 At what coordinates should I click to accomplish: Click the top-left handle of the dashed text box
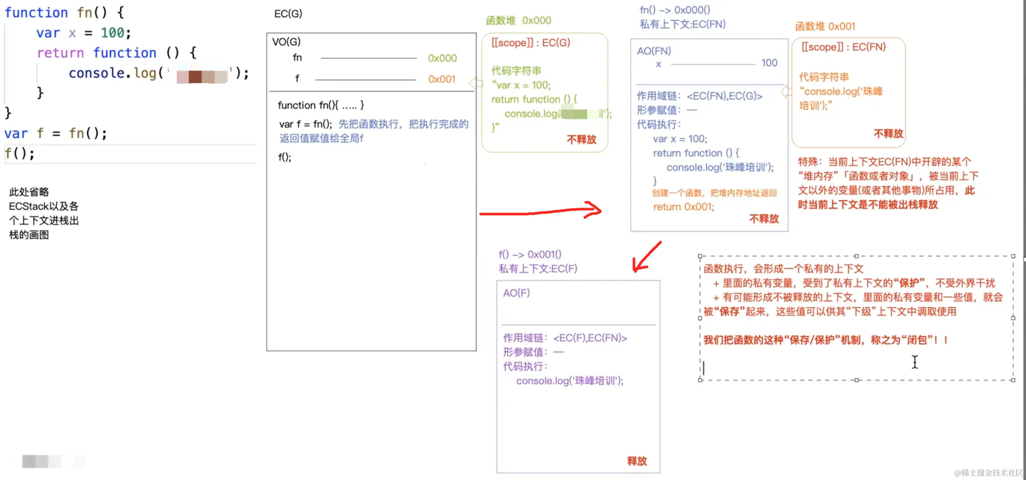tap(700, 256)
